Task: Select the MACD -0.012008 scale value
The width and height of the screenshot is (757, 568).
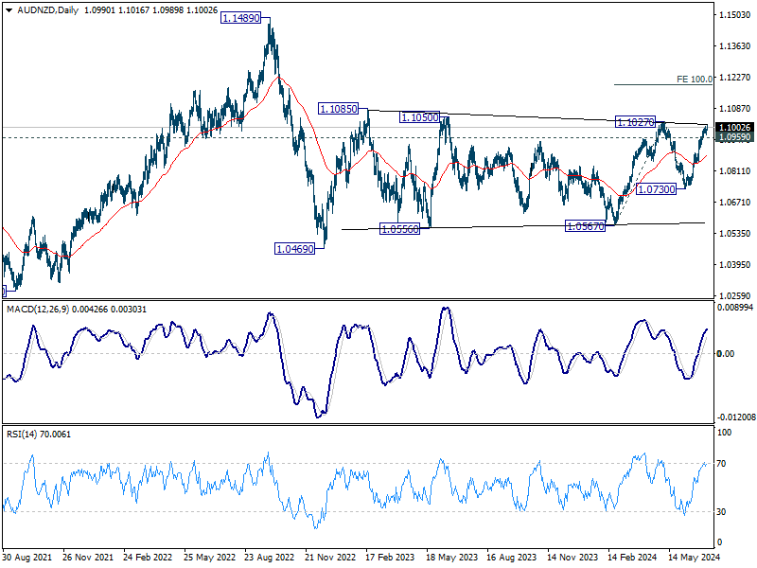Action: click(x=736, y=417)
